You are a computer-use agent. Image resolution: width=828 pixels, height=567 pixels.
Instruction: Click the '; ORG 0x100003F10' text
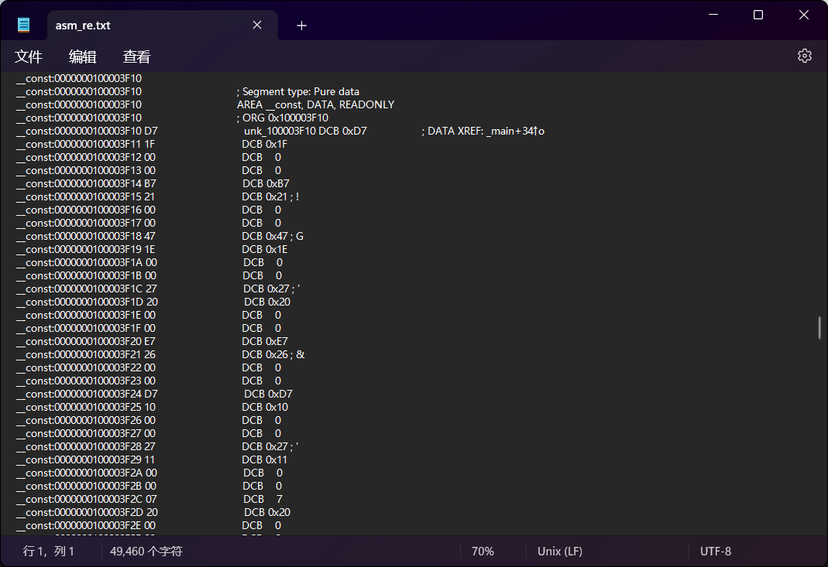[283, 118]
